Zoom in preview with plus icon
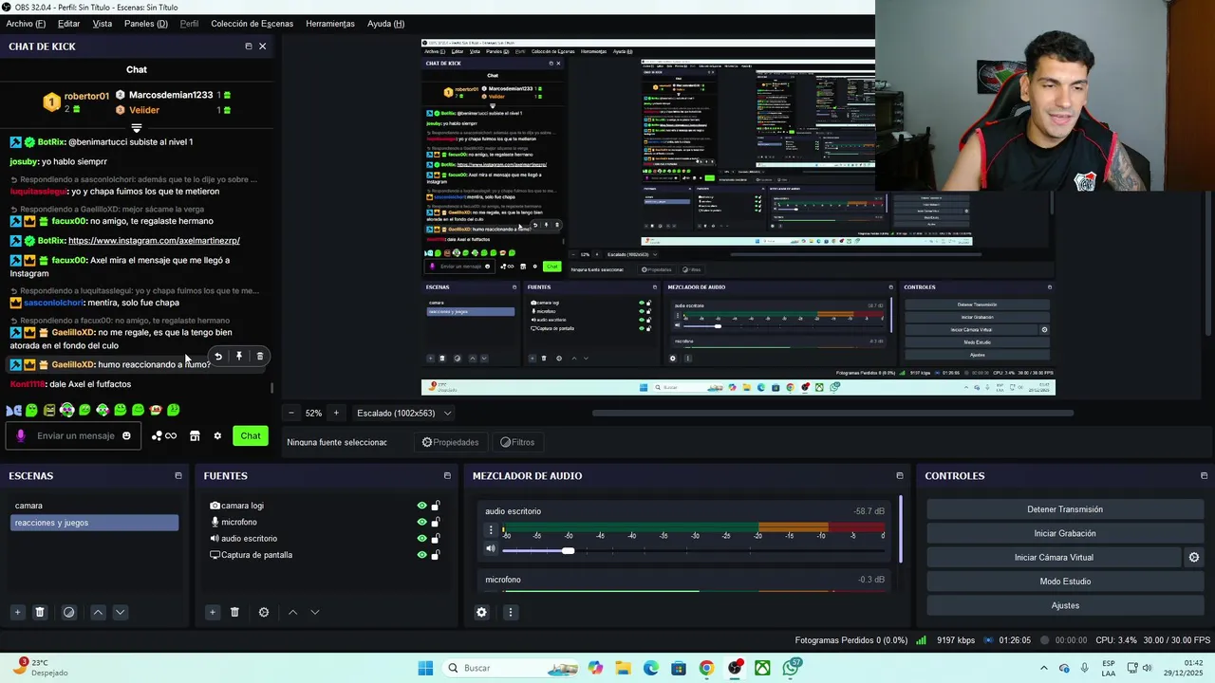 tap(335, 414)
